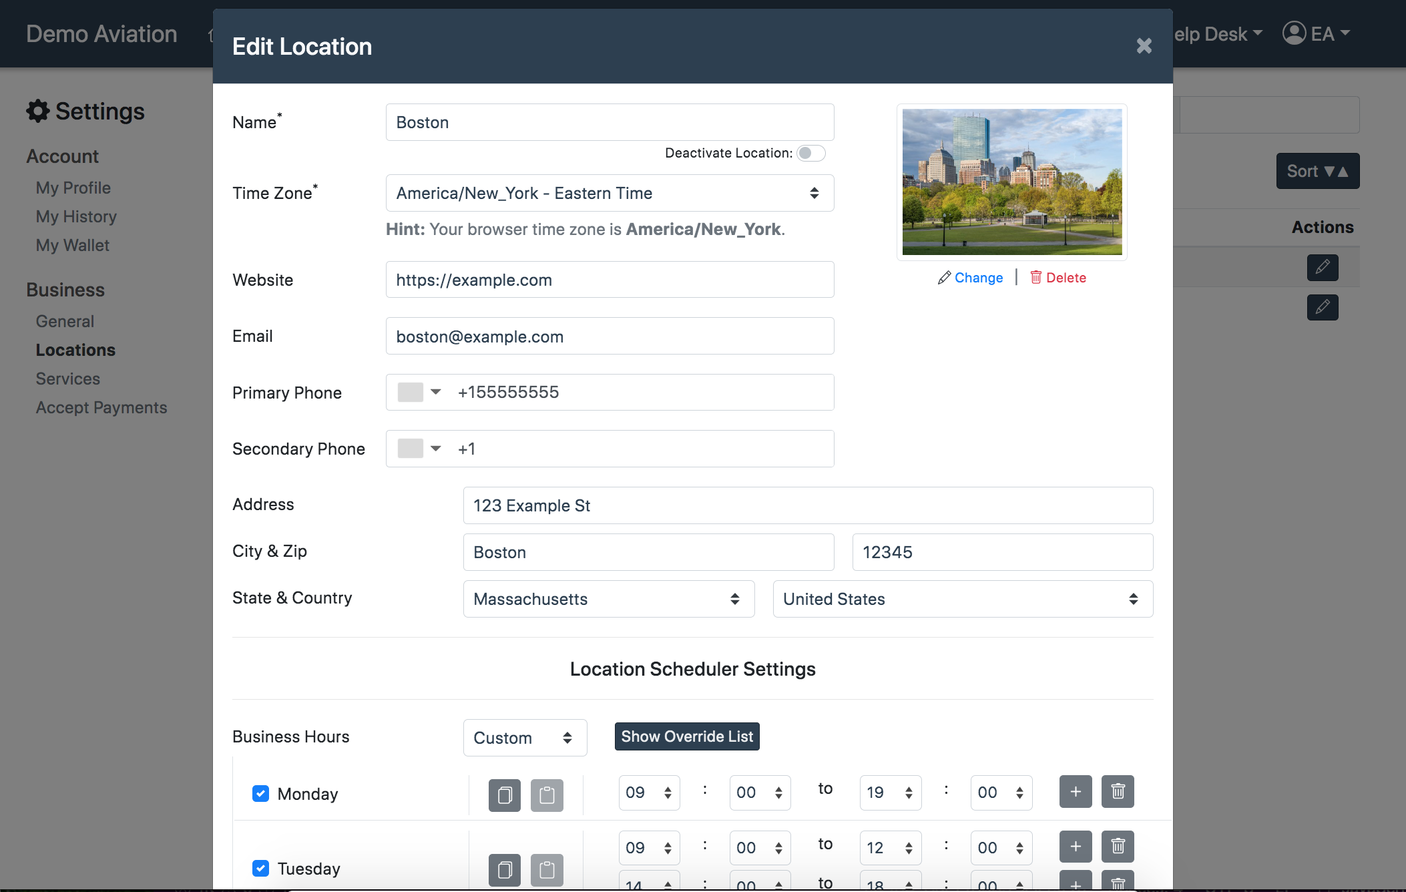Click the copy hours icon for Tuesday
Viewport: 1406px width, 892px height.
pyautogui.click(x=504, y=869)
